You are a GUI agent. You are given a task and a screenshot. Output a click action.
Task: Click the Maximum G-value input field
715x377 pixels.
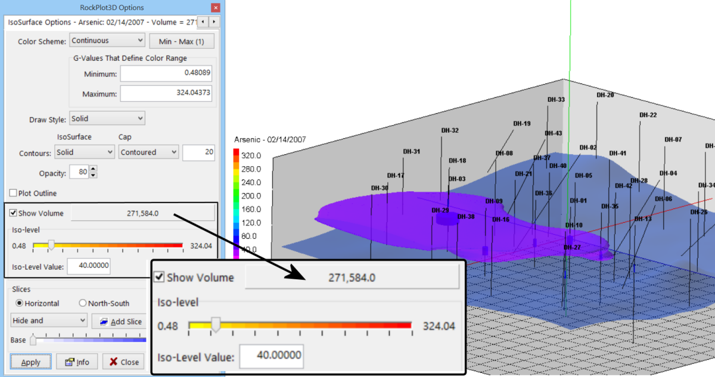(x=166, y=94)
